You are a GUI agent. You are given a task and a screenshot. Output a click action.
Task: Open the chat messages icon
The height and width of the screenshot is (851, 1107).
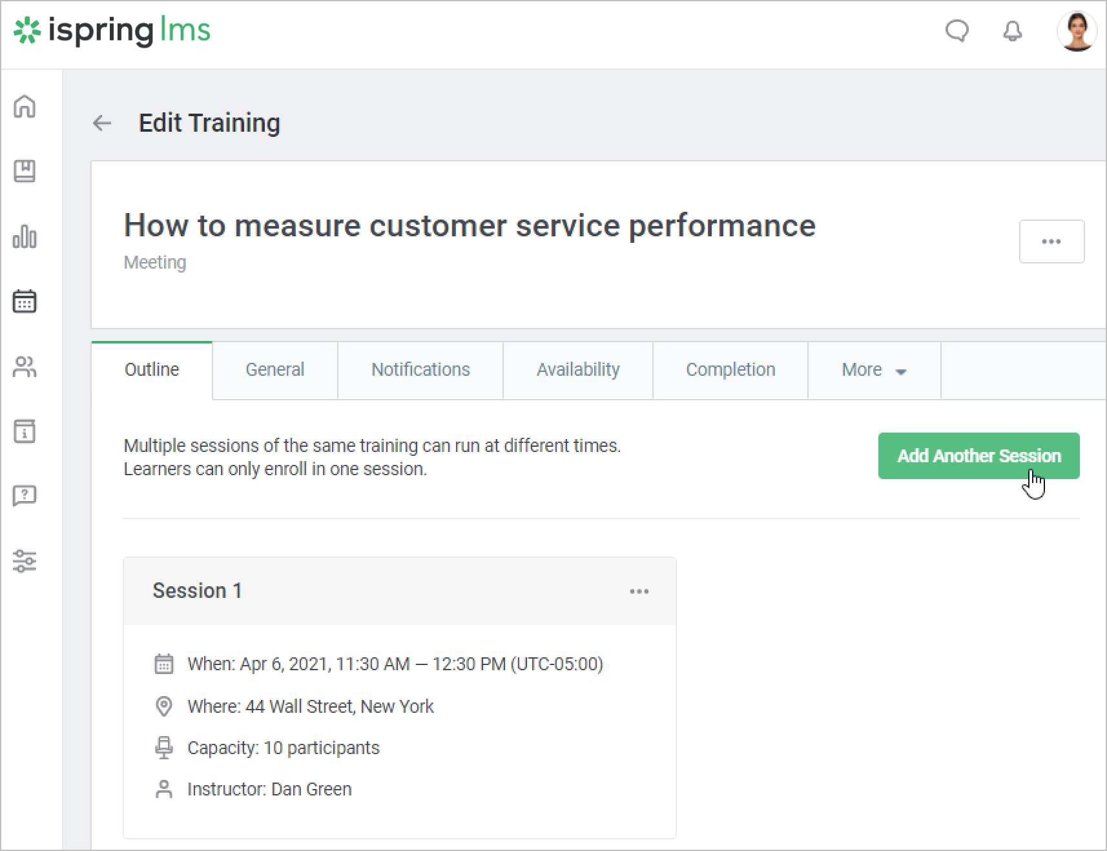click(957, 30)
